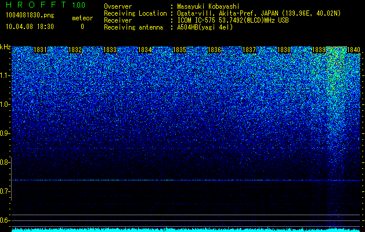Click the 1.0 kHz axis label
The width and height of the screenshot is (365, 232).
click(5, 104)
